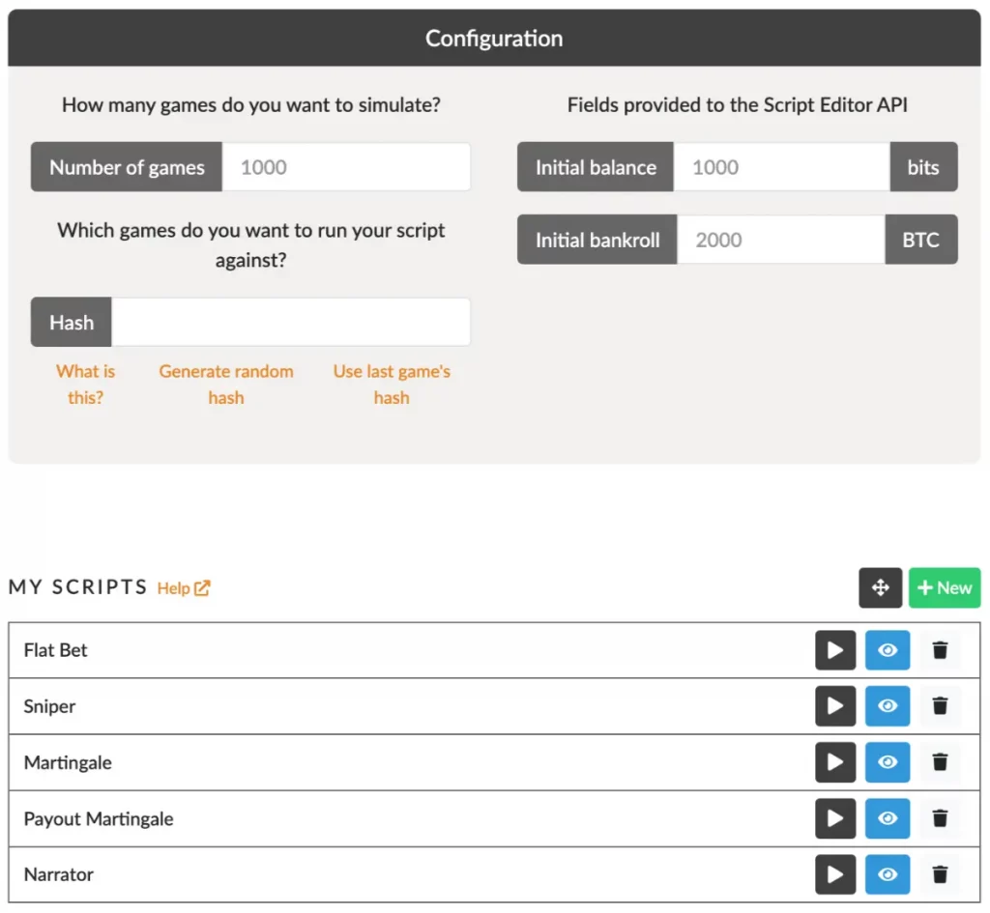This screenshot has width=990, height=913.
Task: Run the Martingale script
Action: (834, 762)
